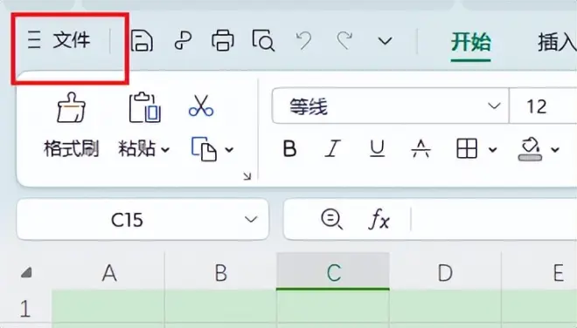Select all cells with the corner triangle
Screen dimensions: 577x328
[x=26, y=272]
